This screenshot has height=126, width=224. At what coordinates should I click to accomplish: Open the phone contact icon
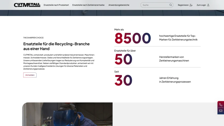tap(221, 105)
